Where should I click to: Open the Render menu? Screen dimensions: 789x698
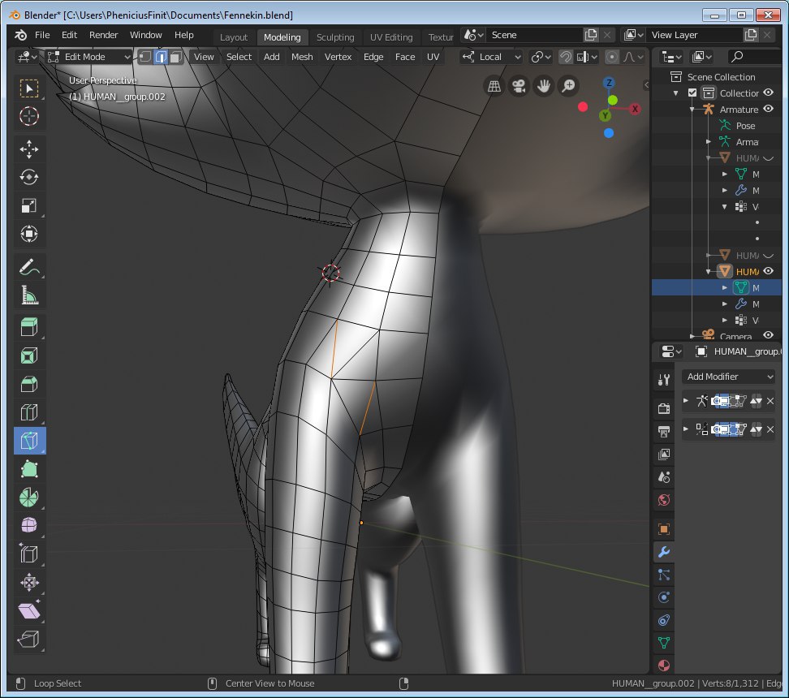(104, 35)
